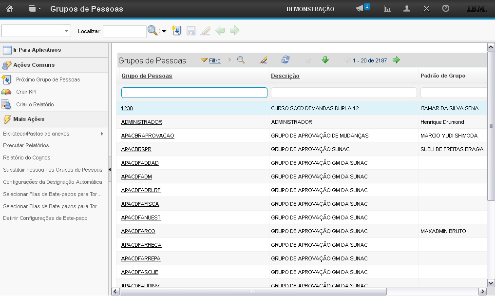Image resolution: width=495 pixels, height=296 pixels.
Task: Go to next page of results
Action: tap(396, 60)
